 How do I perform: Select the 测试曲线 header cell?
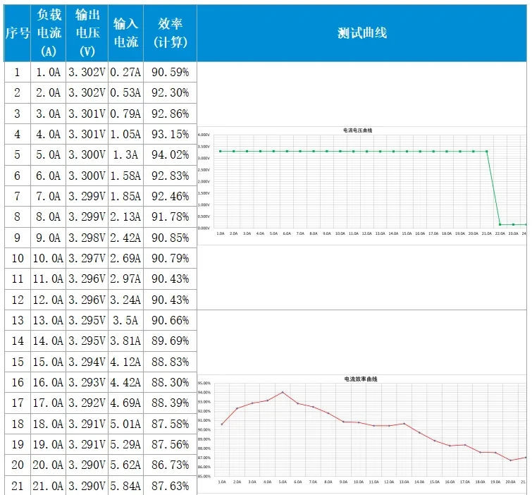361,33
